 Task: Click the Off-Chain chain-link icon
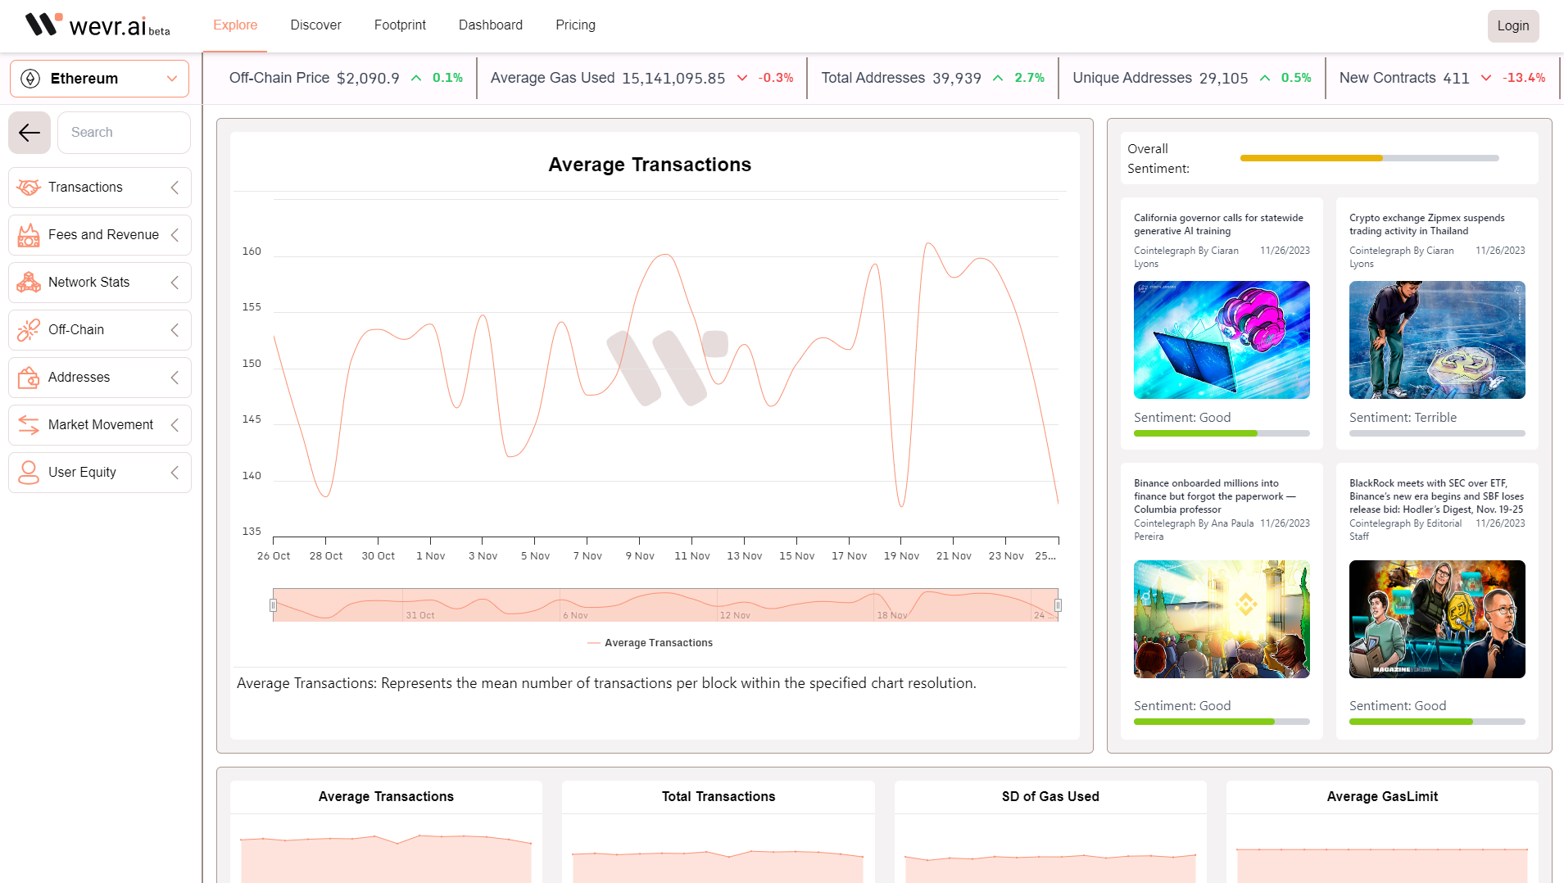tap(29, 329)
